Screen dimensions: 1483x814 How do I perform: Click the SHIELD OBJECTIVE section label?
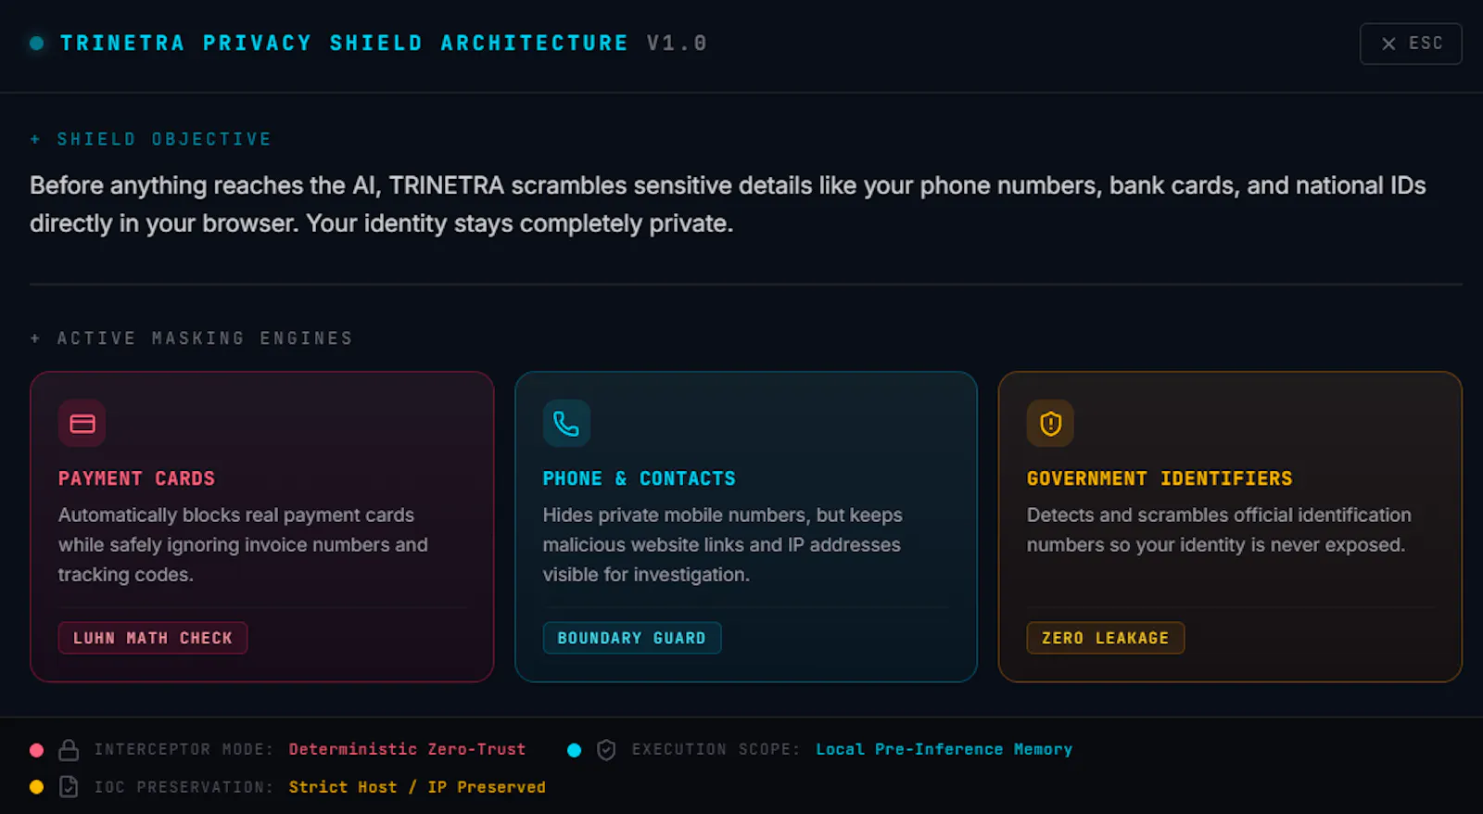pos(164,139)
